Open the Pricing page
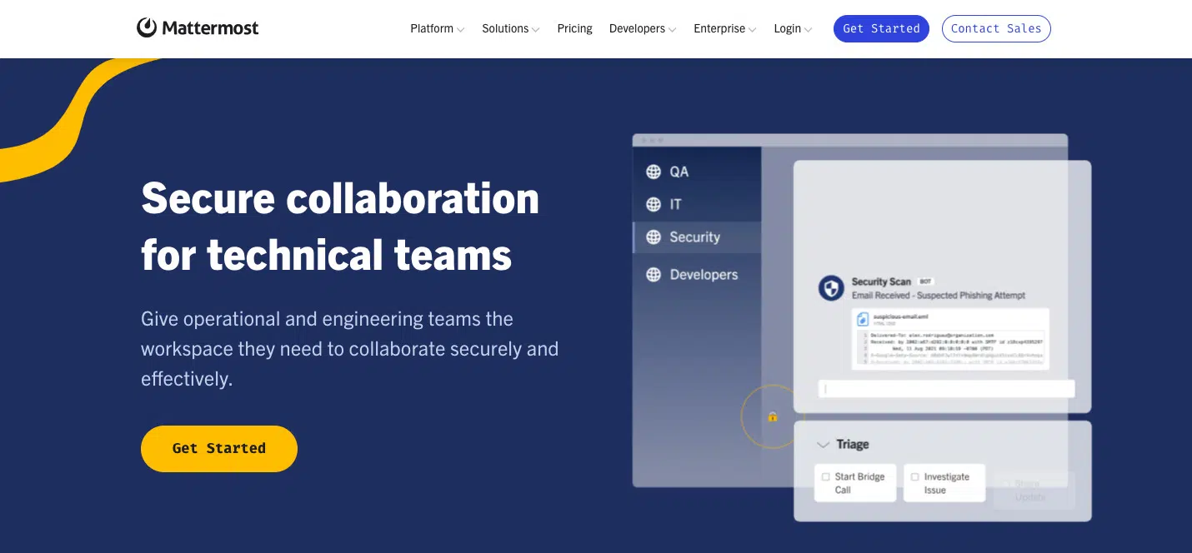Viewport: 1192px width, 553px height. 574,28
